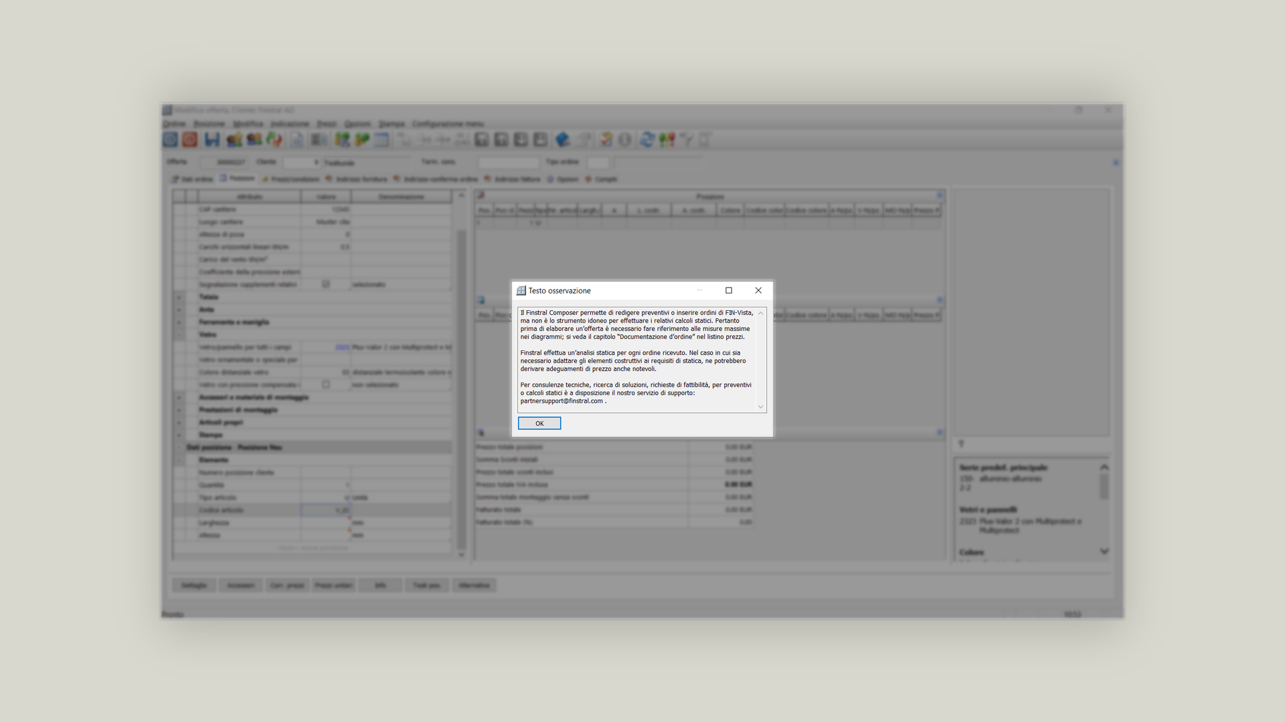
Task: Click the scroll-down arrow in the observation text box
Action: pos(760,406)
